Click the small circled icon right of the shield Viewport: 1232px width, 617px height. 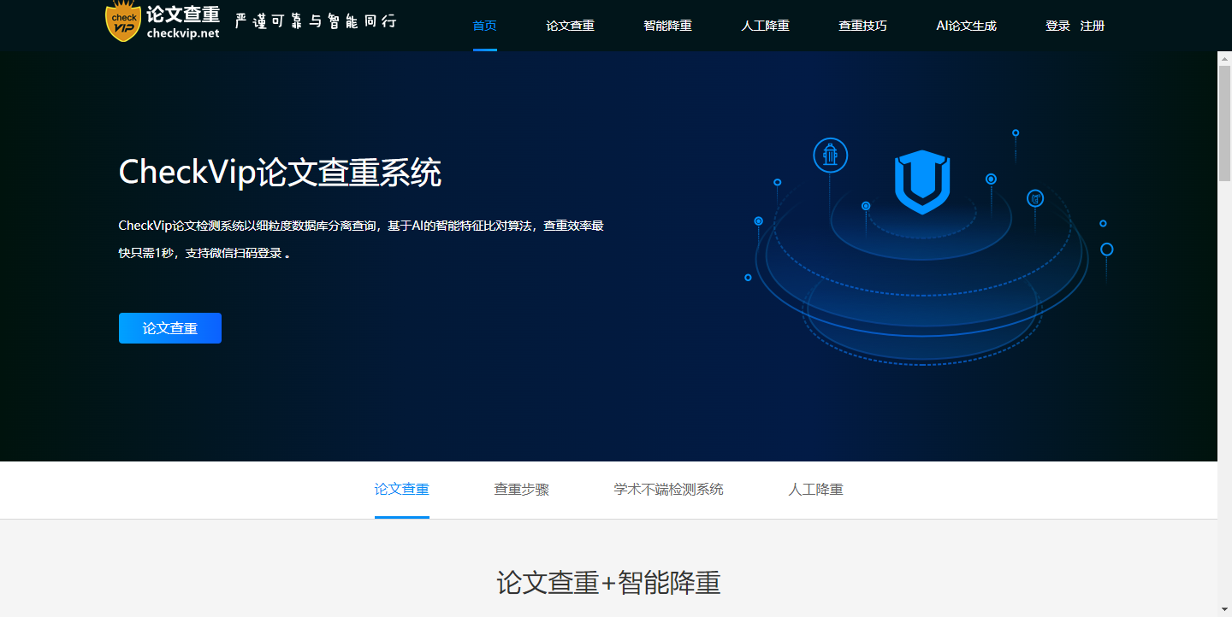tap(1035, 198)
